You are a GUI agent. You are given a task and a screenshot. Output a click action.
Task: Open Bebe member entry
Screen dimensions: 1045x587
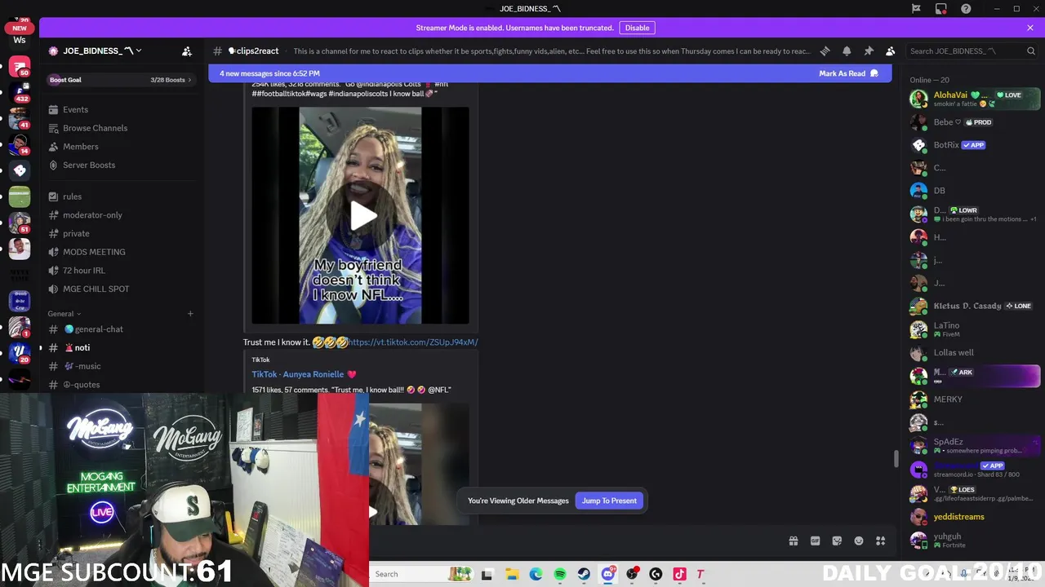(x=974, y=122)
